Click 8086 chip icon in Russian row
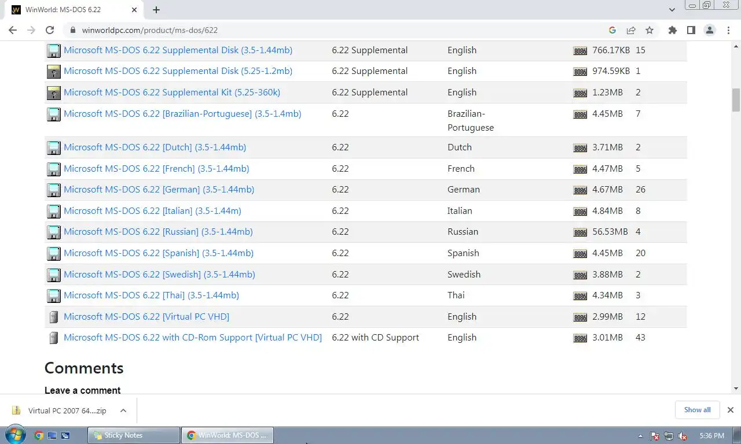Image resolution: width=741 pixels, height=444 pixels. click(580, 232)
